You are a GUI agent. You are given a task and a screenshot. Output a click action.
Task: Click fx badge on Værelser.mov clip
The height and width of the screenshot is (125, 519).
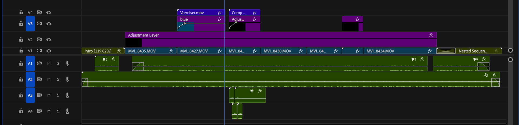220,13
